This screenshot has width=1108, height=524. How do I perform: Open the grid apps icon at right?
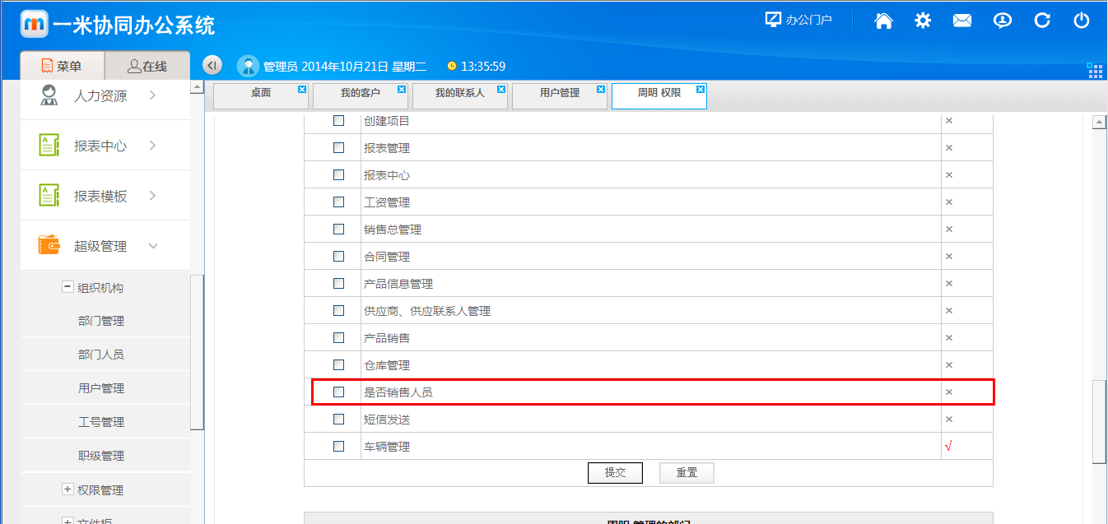(1095, 70)
